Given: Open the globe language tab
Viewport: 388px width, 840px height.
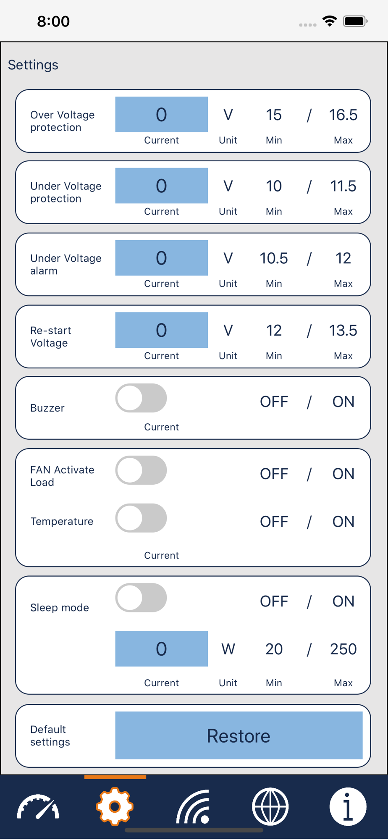Looking at the screenshot, I should coord(270,806).
